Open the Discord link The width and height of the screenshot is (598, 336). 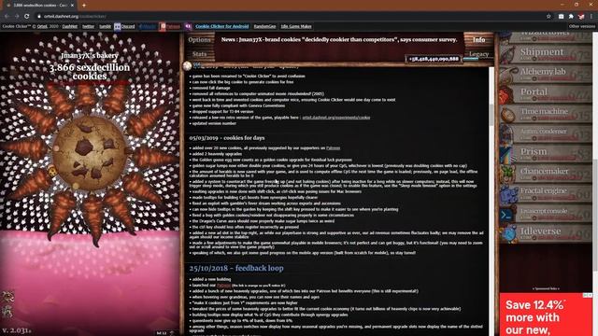click(124, 26)
